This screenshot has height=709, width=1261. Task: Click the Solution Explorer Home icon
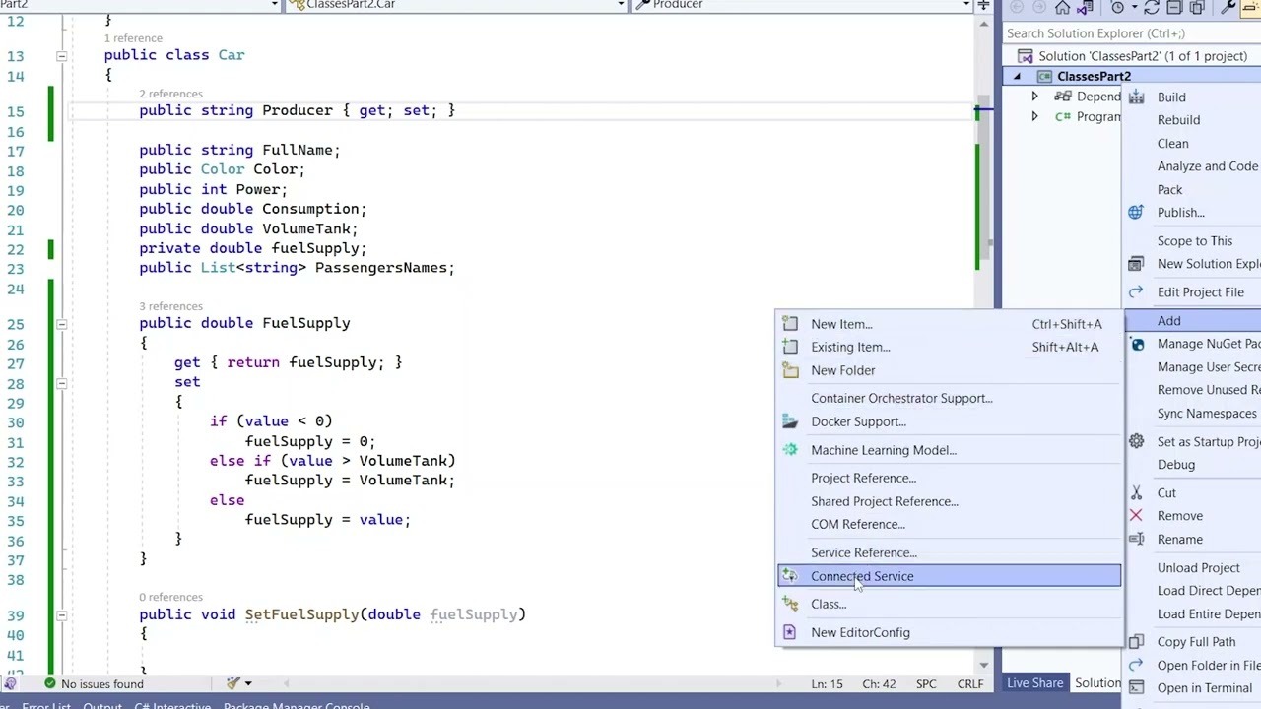point(1062,8)
